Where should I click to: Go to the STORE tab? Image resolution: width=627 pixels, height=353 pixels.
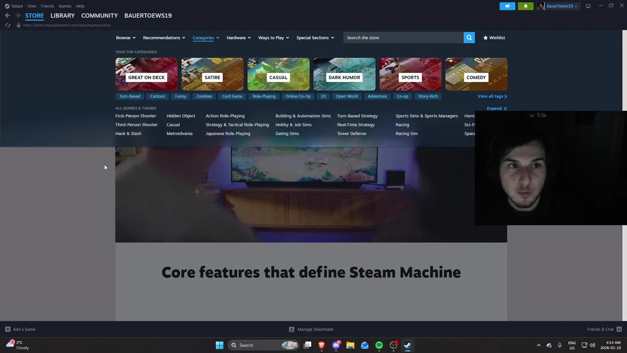pos(34,16)
